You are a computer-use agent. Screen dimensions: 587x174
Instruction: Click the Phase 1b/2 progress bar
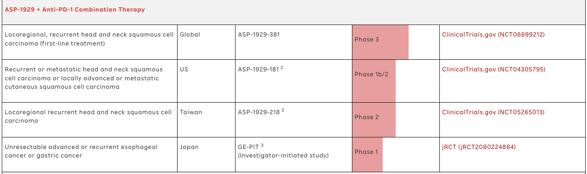coord(374,81)
